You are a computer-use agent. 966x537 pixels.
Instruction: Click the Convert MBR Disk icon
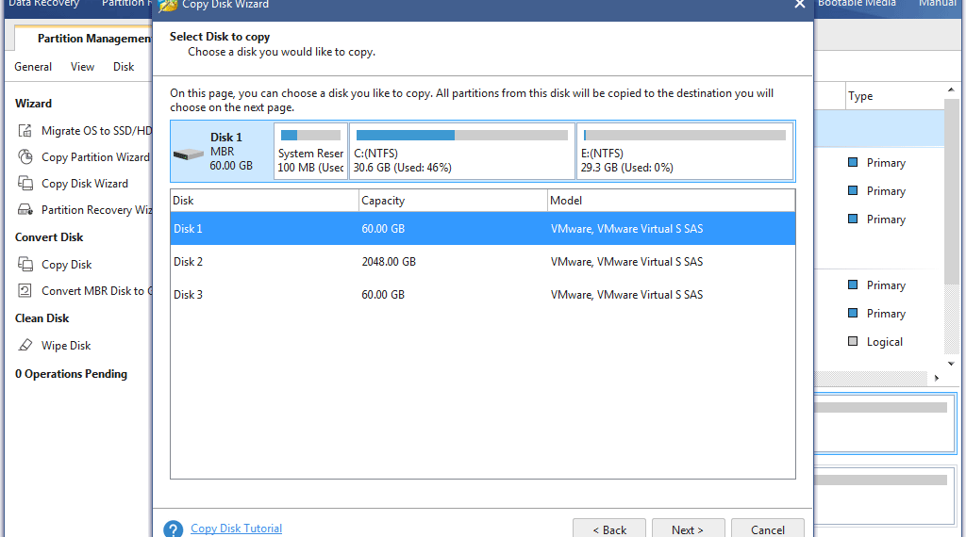pos(25,291)
